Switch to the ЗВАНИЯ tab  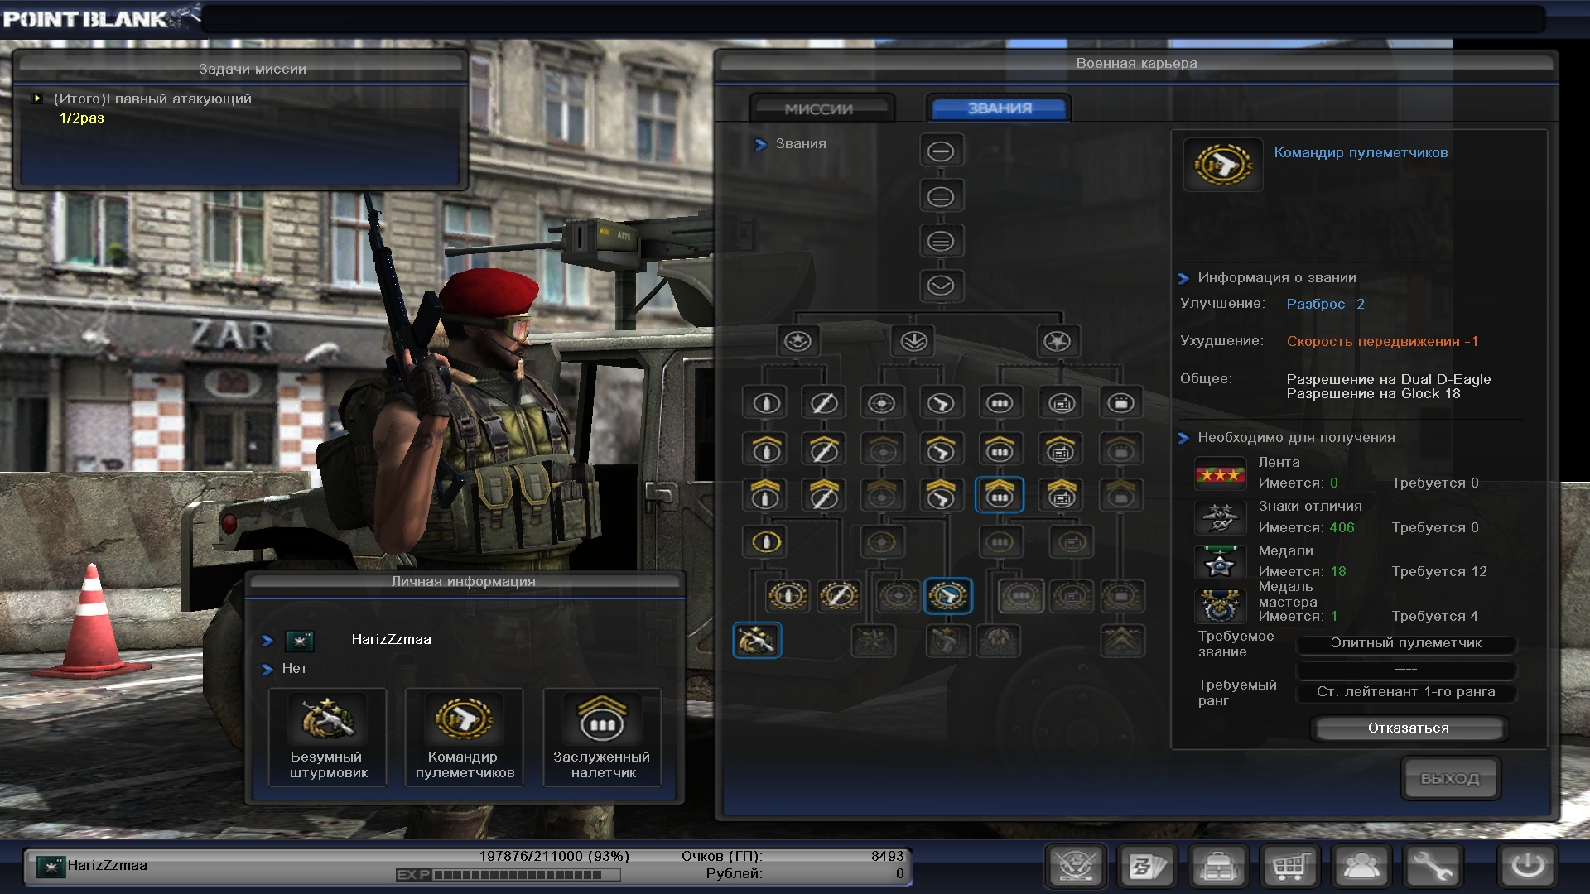point(999,108)
